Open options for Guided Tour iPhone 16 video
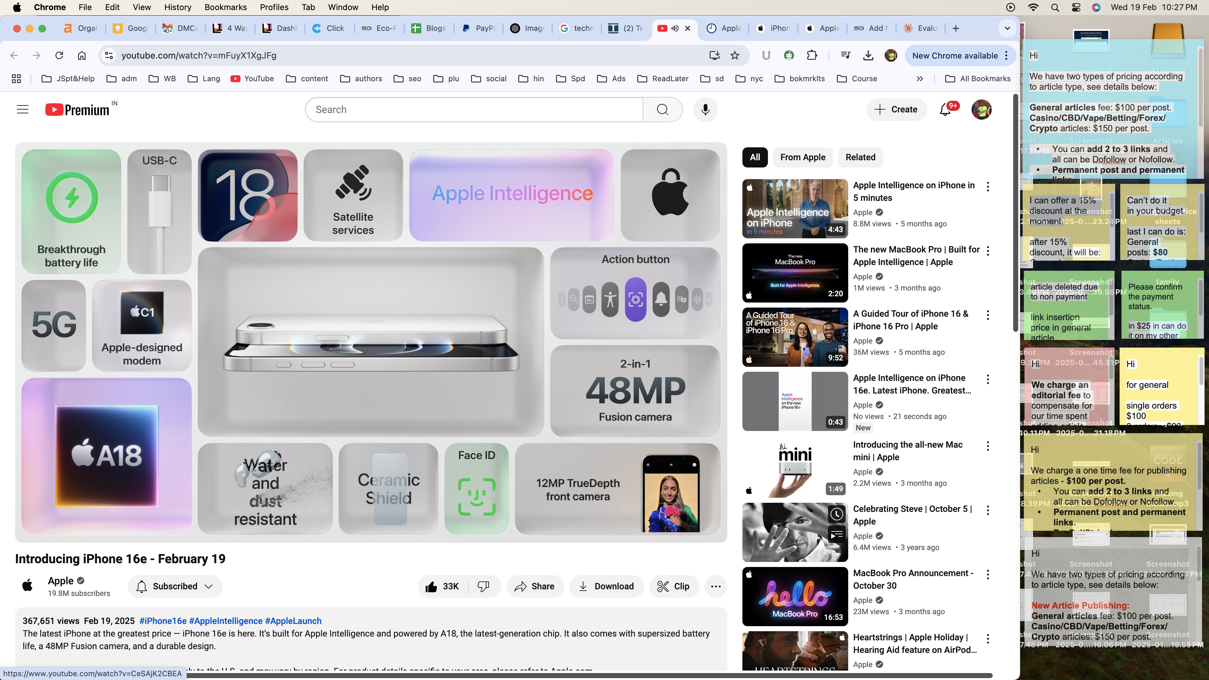The image size is (1209, 680). [987, 315]
